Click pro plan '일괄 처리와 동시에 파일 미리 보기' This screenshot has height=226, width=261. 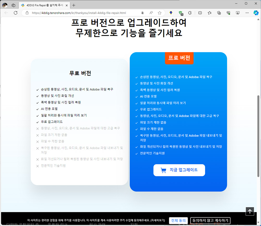click(x=163, y=103)
